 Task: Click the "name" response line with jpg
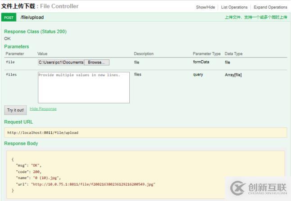point(38,178)
